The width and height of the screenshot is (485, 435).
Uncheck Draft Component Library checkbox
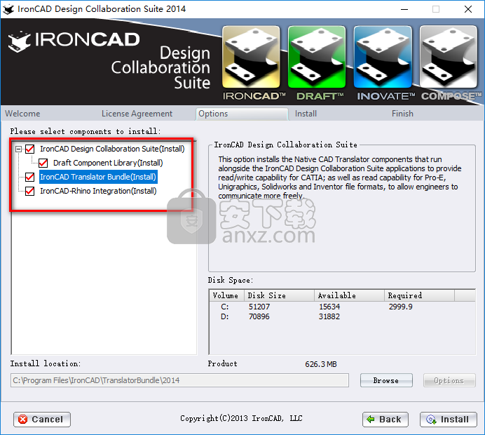(43, 163)
